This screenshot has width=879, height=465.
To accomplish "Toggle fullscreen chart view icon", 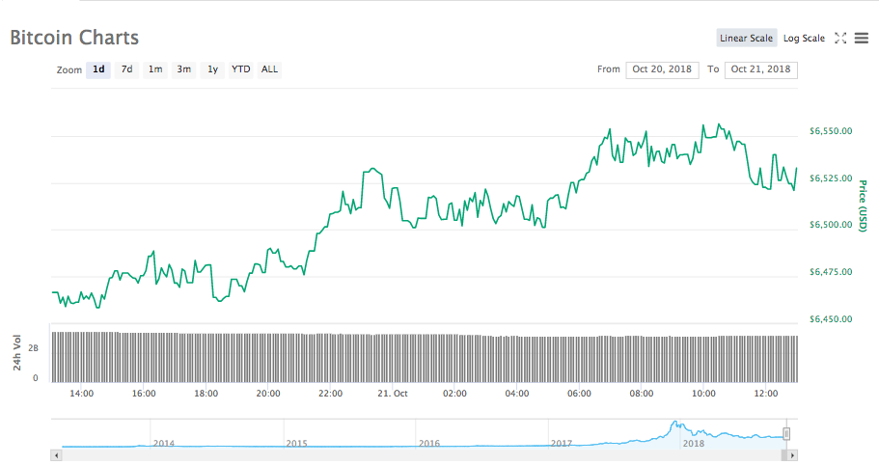I will pyautogui.click(x=840, y=38).
